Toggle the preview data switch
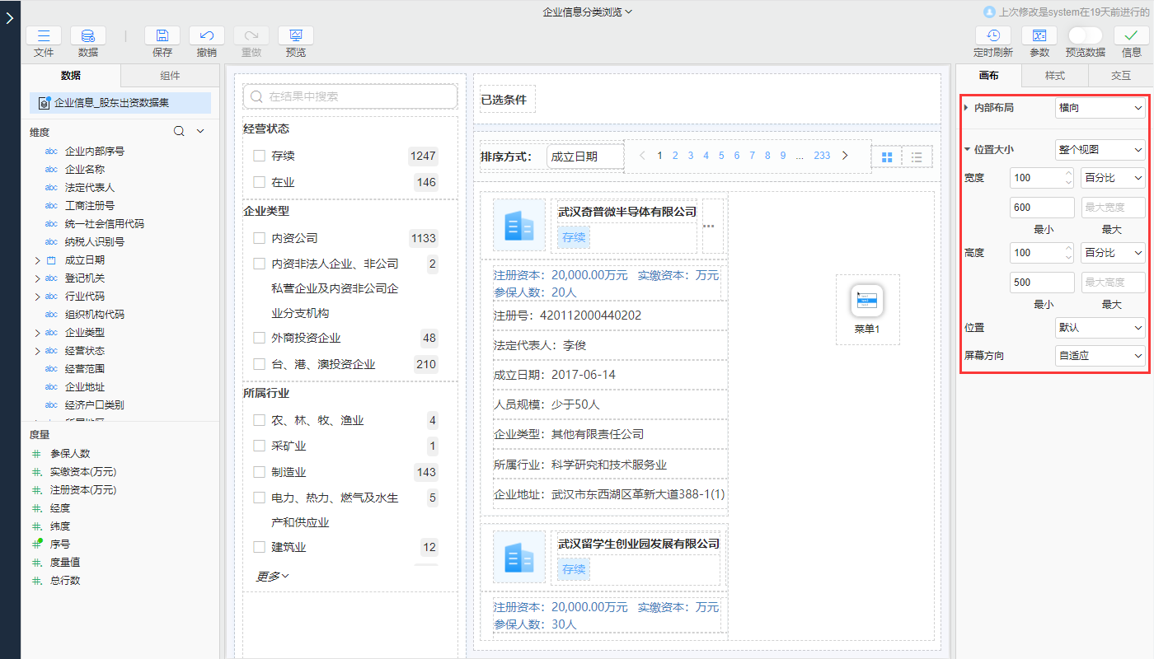 click(1085, 35)
